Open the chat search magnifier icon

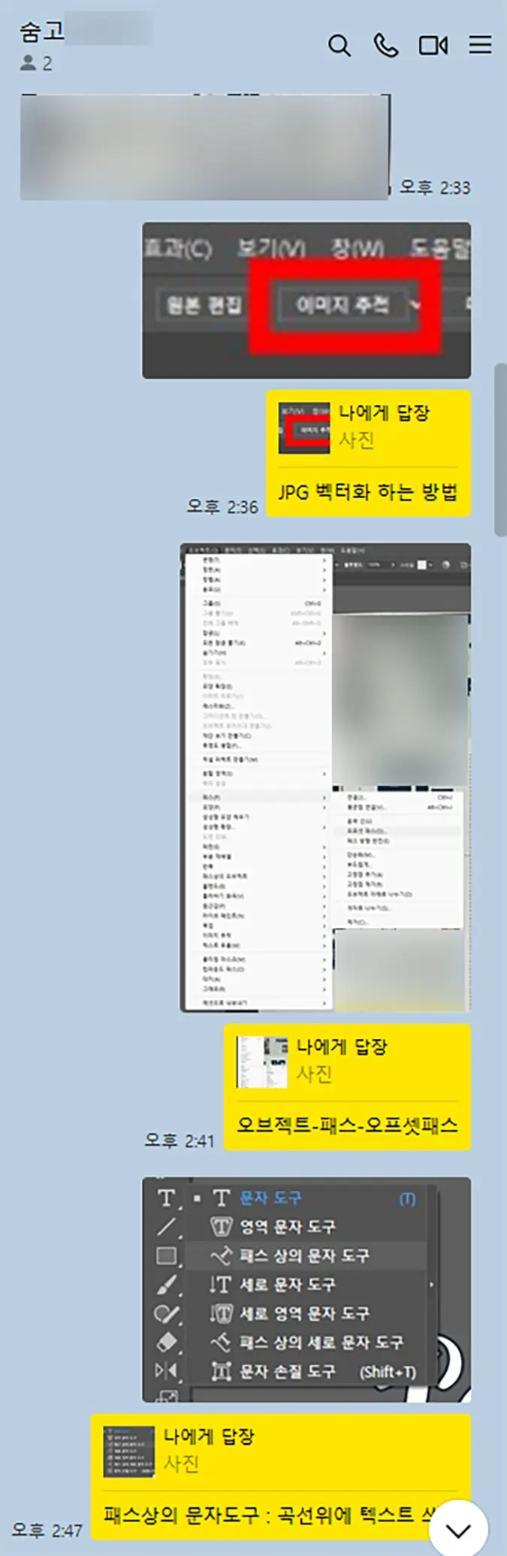pyautogui.click(x=340, y=46)
